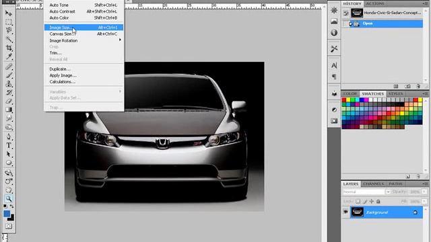Open the Tool Presets panel icon
Screen dimensions: 431x242
(334, 49)
